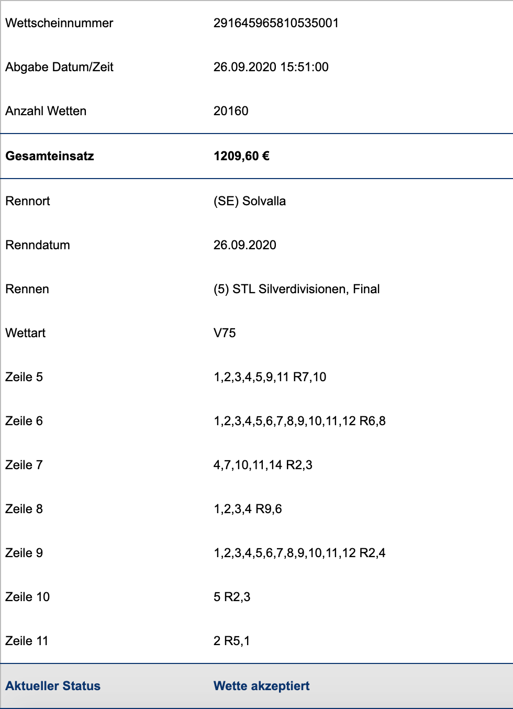Viewport: 513px width, 709px height.
Task: Click the total stake amount 1209,60 €
Action: click(x=241, y=156)
